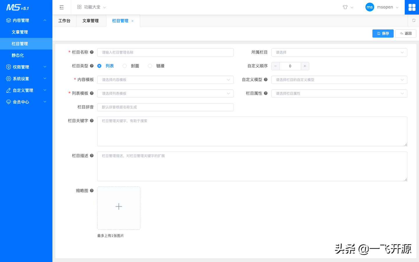This screenshot has height=262, width=419.
Task: Select the 列表 radio option
Action: [100, 66]
